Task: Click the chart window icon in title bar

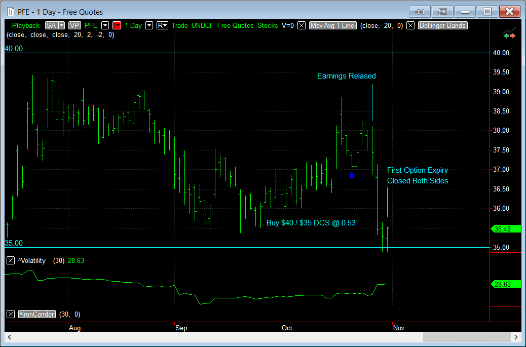Action: [x=11, y=12]
